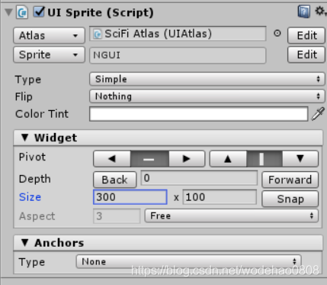Open the Flip dropdown showing Nothing
Viewport: 327px width, 285px height.
point(207,96)
